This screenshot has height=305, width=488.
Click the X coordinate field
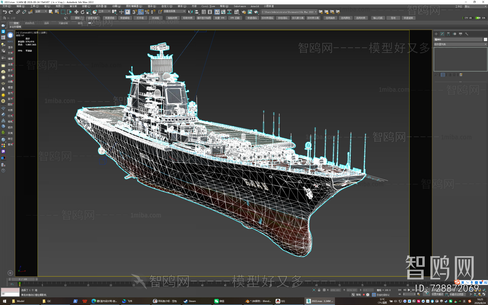(335, 290)
